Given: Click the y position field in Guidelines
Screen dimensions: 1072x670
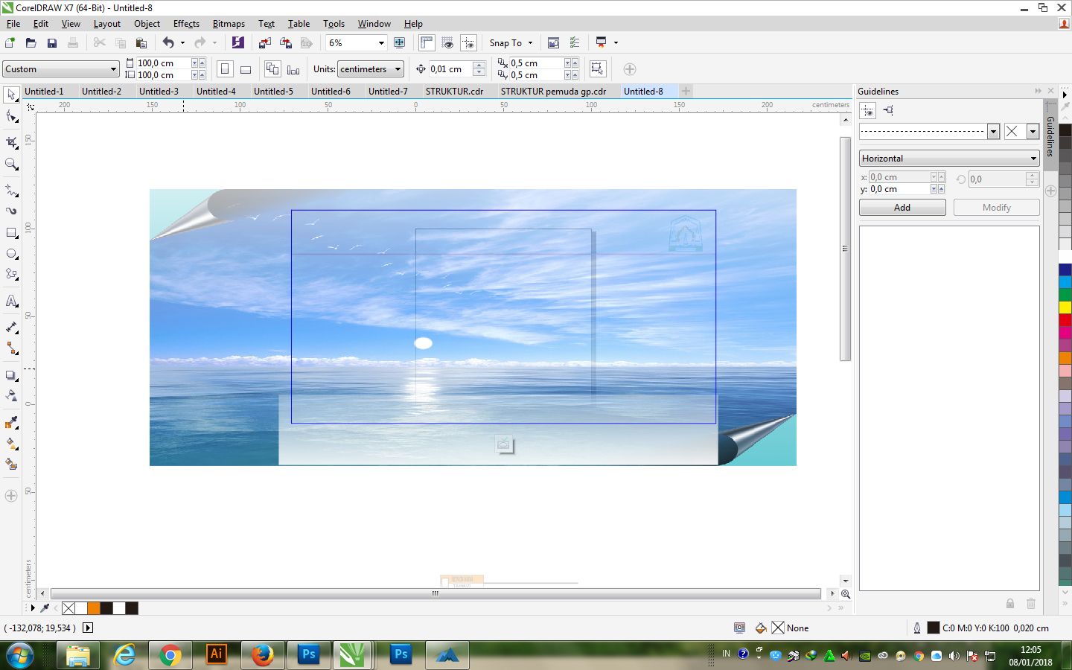Looking at the screenshot, I should pos(899,189).
